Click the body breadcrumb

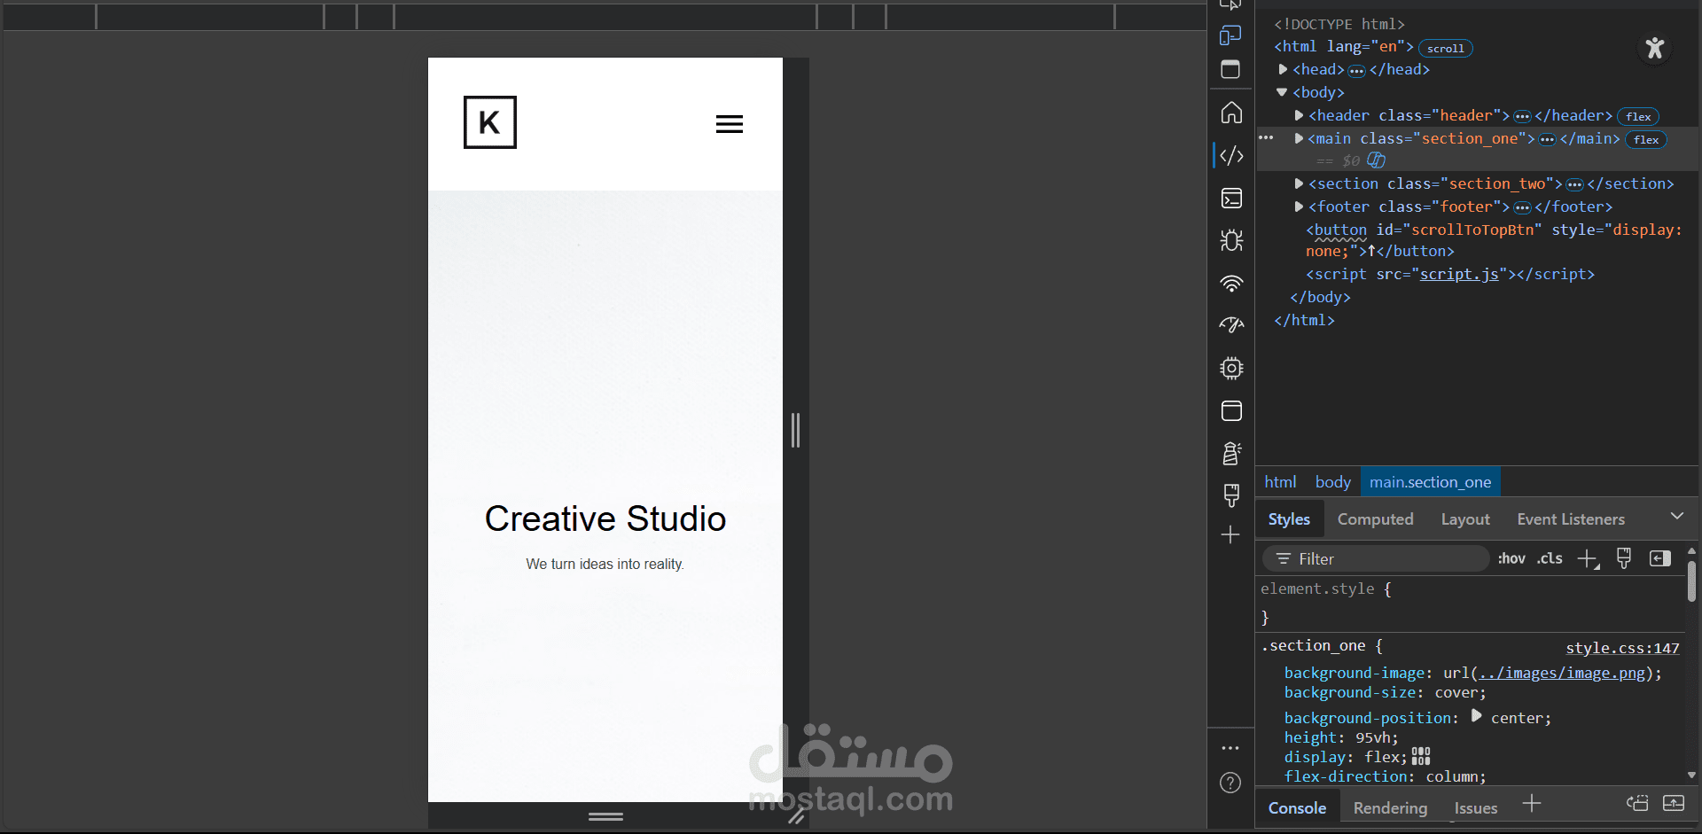[x=1332, y=482]
